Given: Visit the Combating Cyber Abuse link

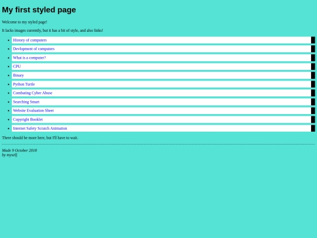Looking at the screenshot, I should pyautogui.click(x=32, y=93).
